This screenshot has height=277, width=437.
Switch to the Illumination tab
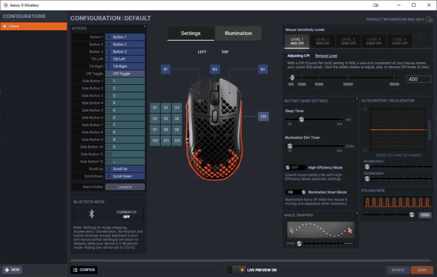[238, 33]
